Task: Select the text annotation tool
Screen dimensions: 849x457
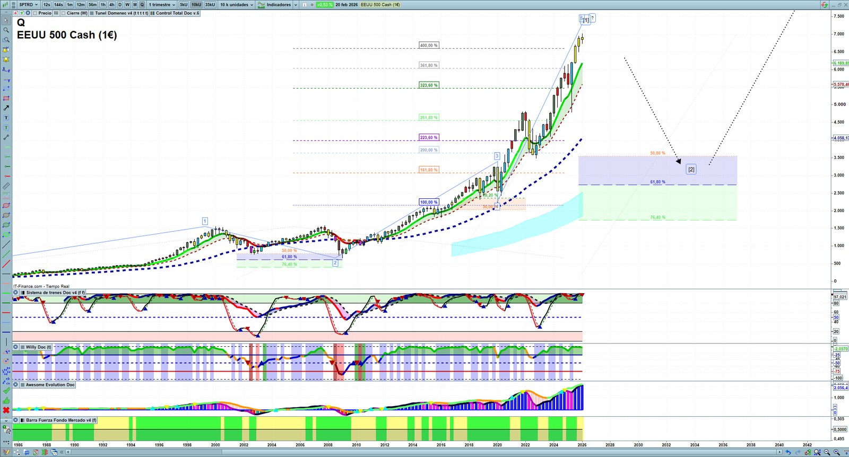Action: point(6,118)
